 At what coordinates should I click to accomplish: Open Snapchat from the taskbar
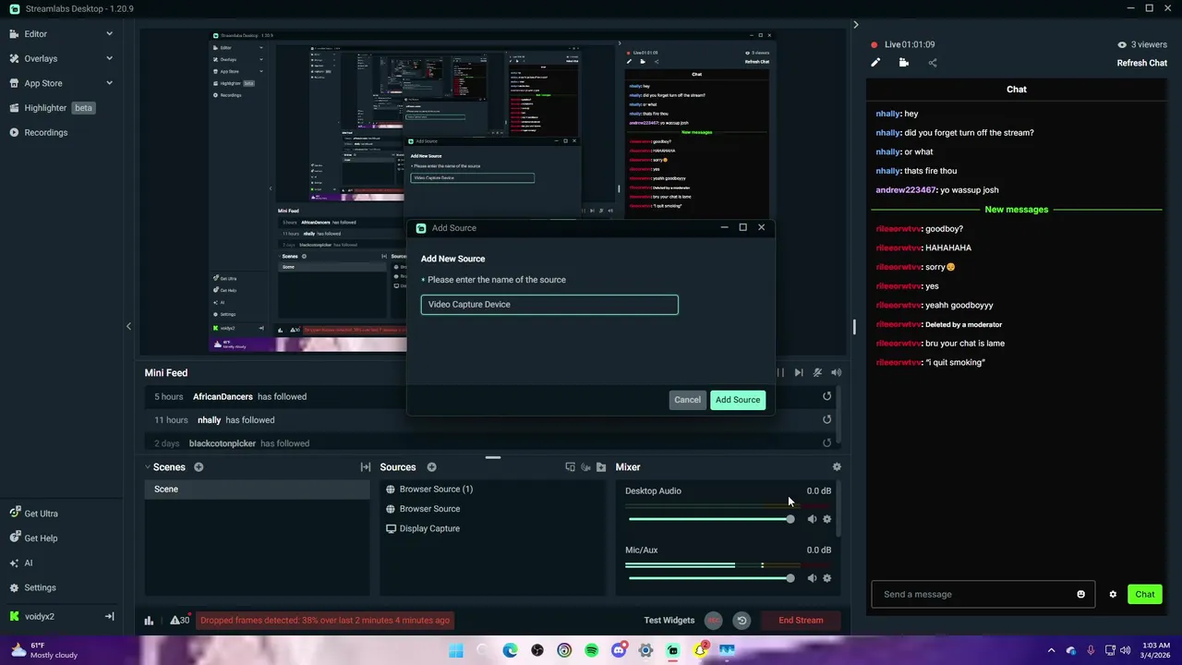point(700,651)
